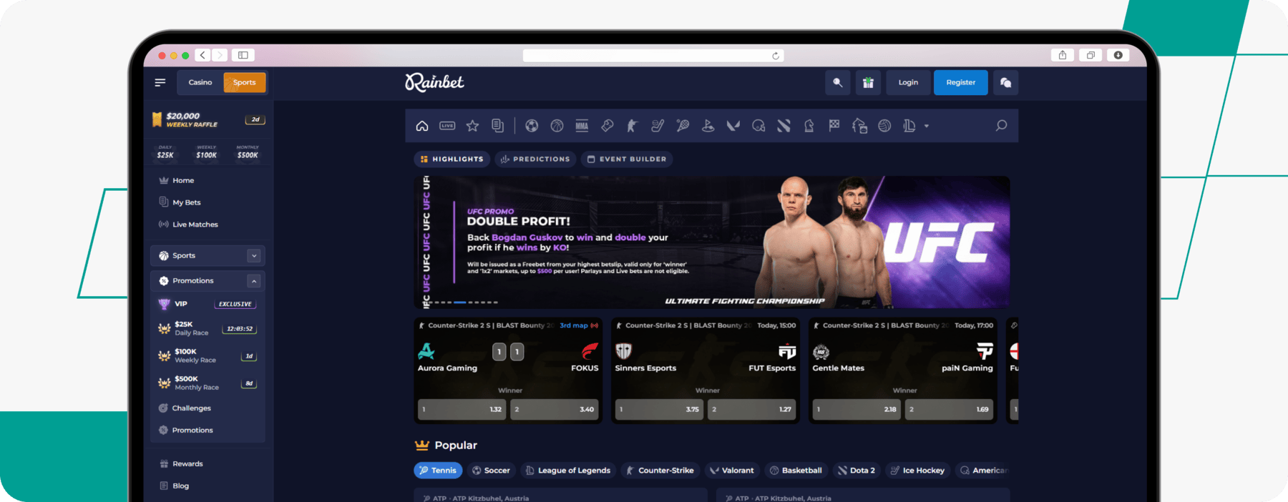Click the Register button

point(960,83)
